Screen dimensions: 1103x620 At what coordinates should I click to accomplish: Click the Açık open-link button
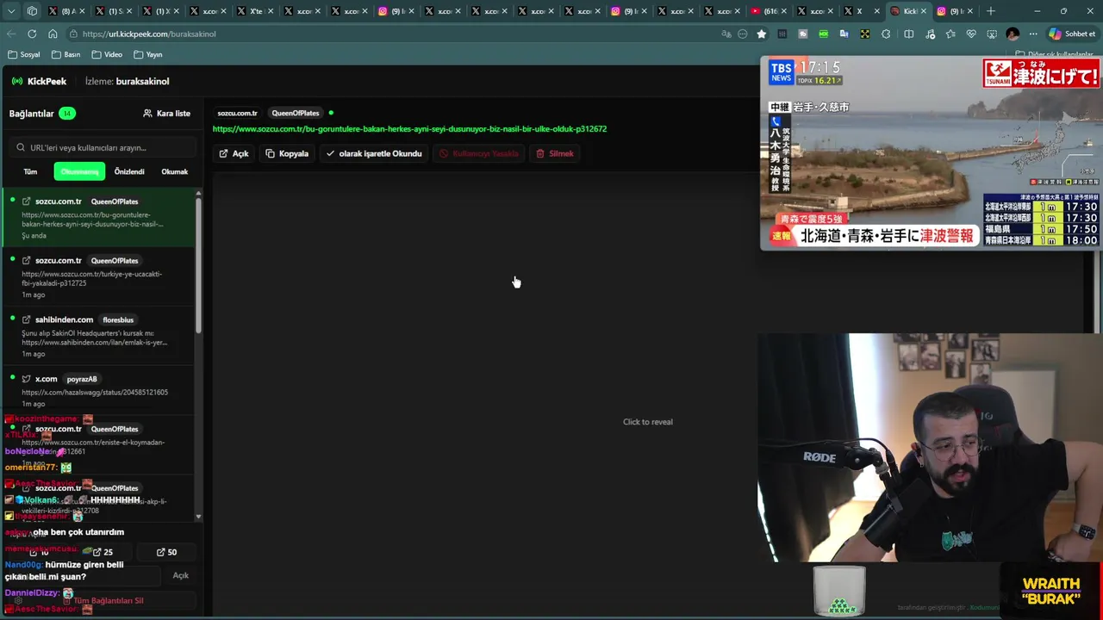(234, 153)
